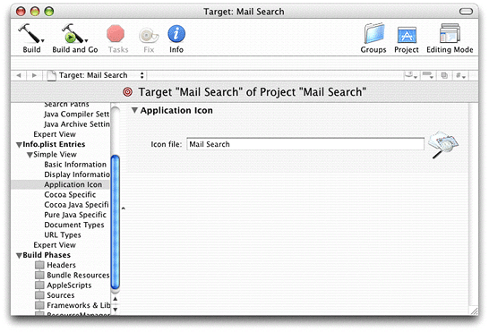The image size is (489, 332).
Task: Select Basic Information in the sidebar
Action: [75, 165]
